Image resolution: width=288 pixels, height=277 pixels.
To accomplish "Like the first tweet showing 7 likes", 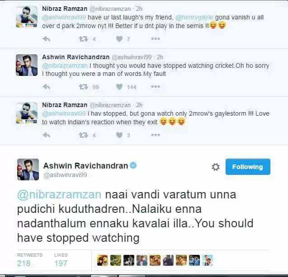I will pos(119,39).
